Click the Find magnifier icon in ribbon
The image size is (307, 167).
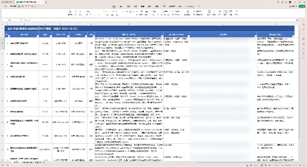coord(237,12)
